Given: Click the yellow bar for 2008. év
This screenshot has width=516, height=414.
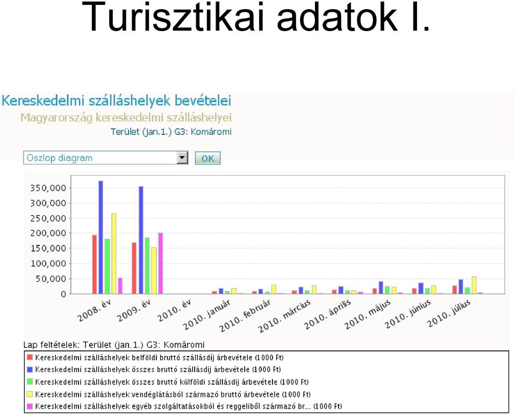Looking at the screenshot, I should (x=114, y=253).
